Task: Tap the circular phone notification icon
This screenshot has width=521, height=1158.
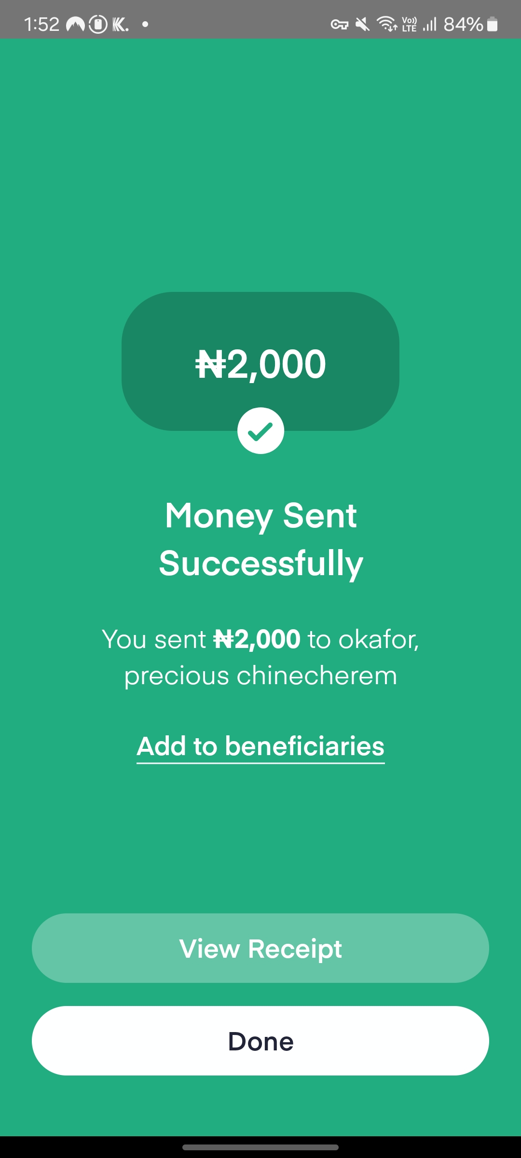Action: 98,24
